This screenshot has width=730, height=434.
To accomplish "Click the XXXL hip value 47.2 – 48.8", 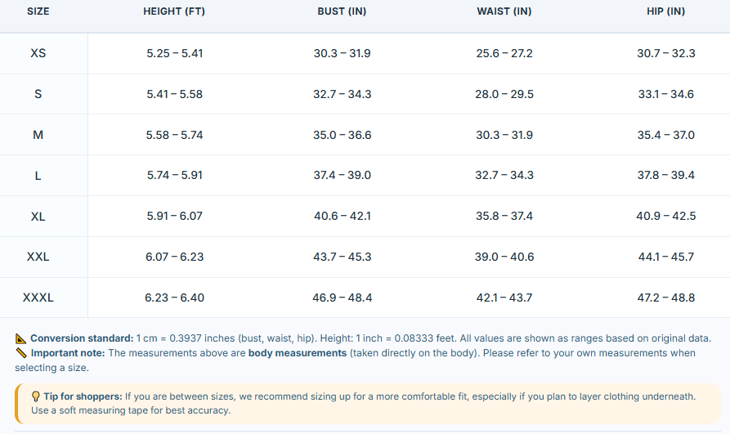I will (665, 298).
